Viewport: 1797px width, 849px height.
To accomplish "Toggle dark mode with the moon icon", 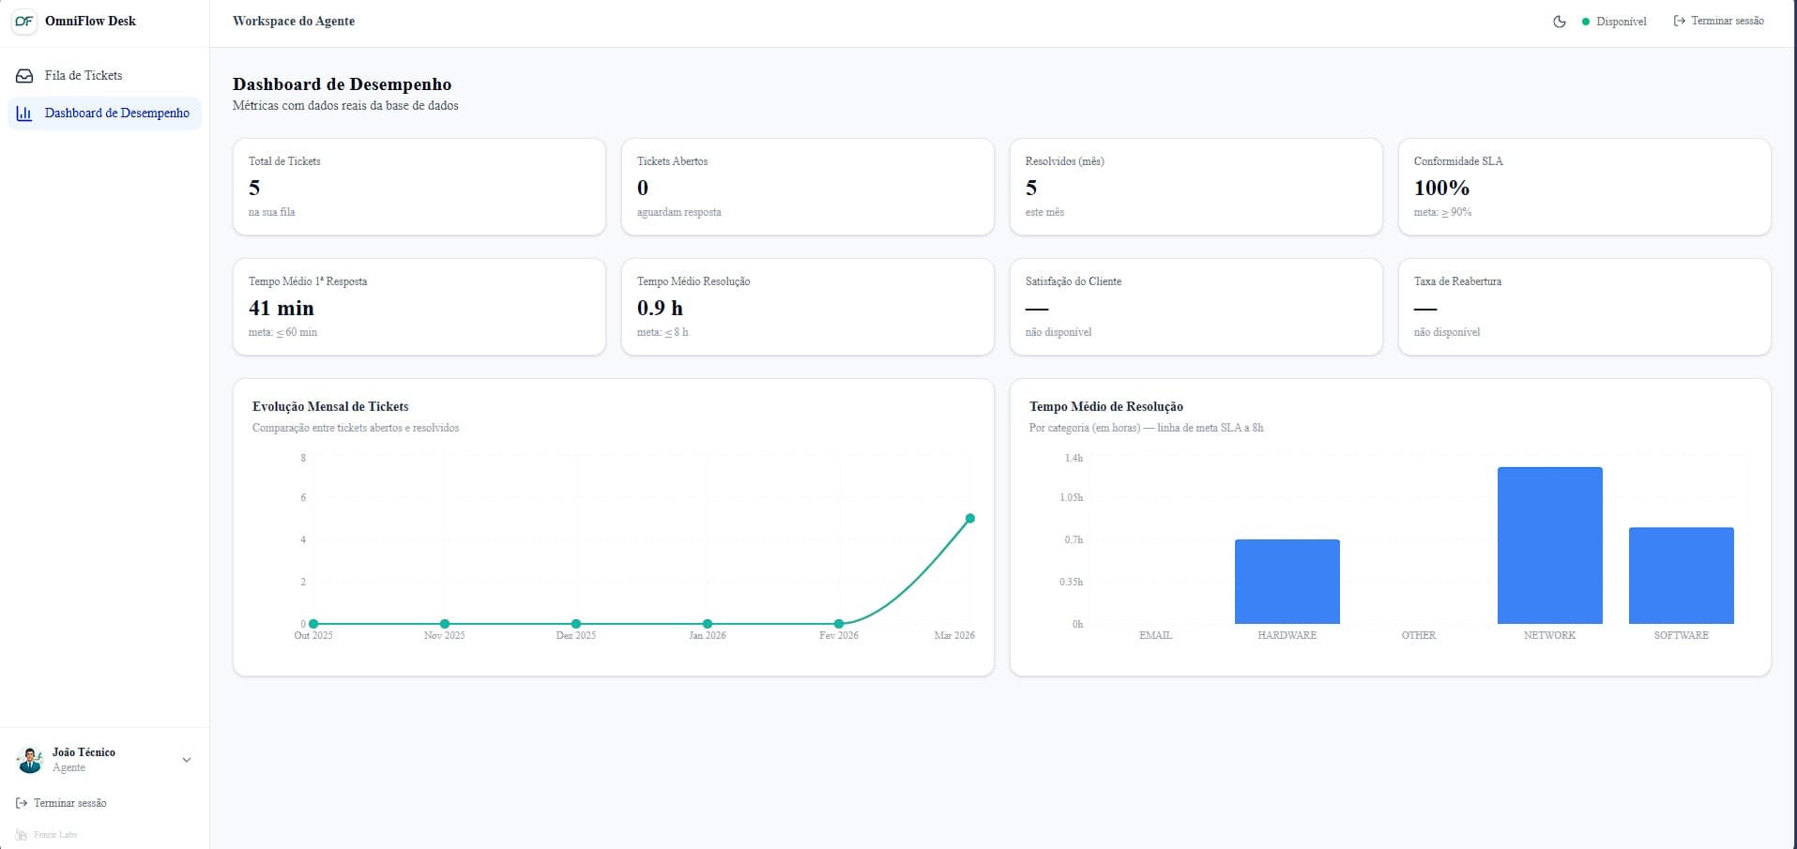I will pyautogui.click(x=1560, y=22).
